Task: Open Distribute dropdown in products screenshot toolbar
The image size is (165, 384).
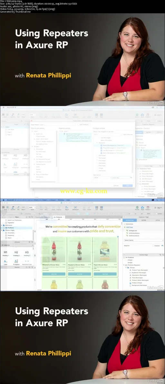Action: [75, 208]
